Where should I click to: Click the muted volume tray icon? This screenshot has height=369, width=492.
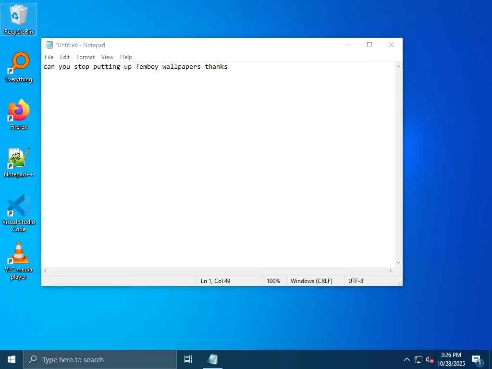[x=430, y=359]
